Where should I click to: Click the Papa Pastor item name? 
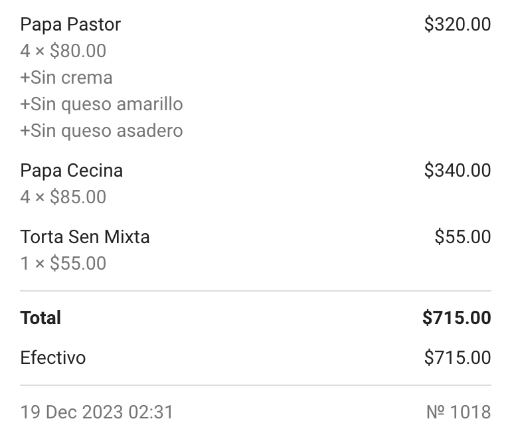(x=70, y=25)
